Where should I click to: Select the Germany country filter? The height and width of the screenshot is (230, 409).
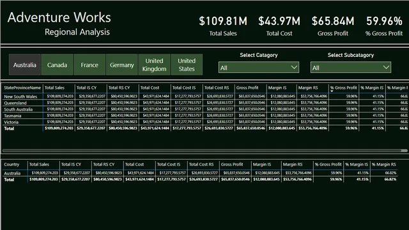122,65
